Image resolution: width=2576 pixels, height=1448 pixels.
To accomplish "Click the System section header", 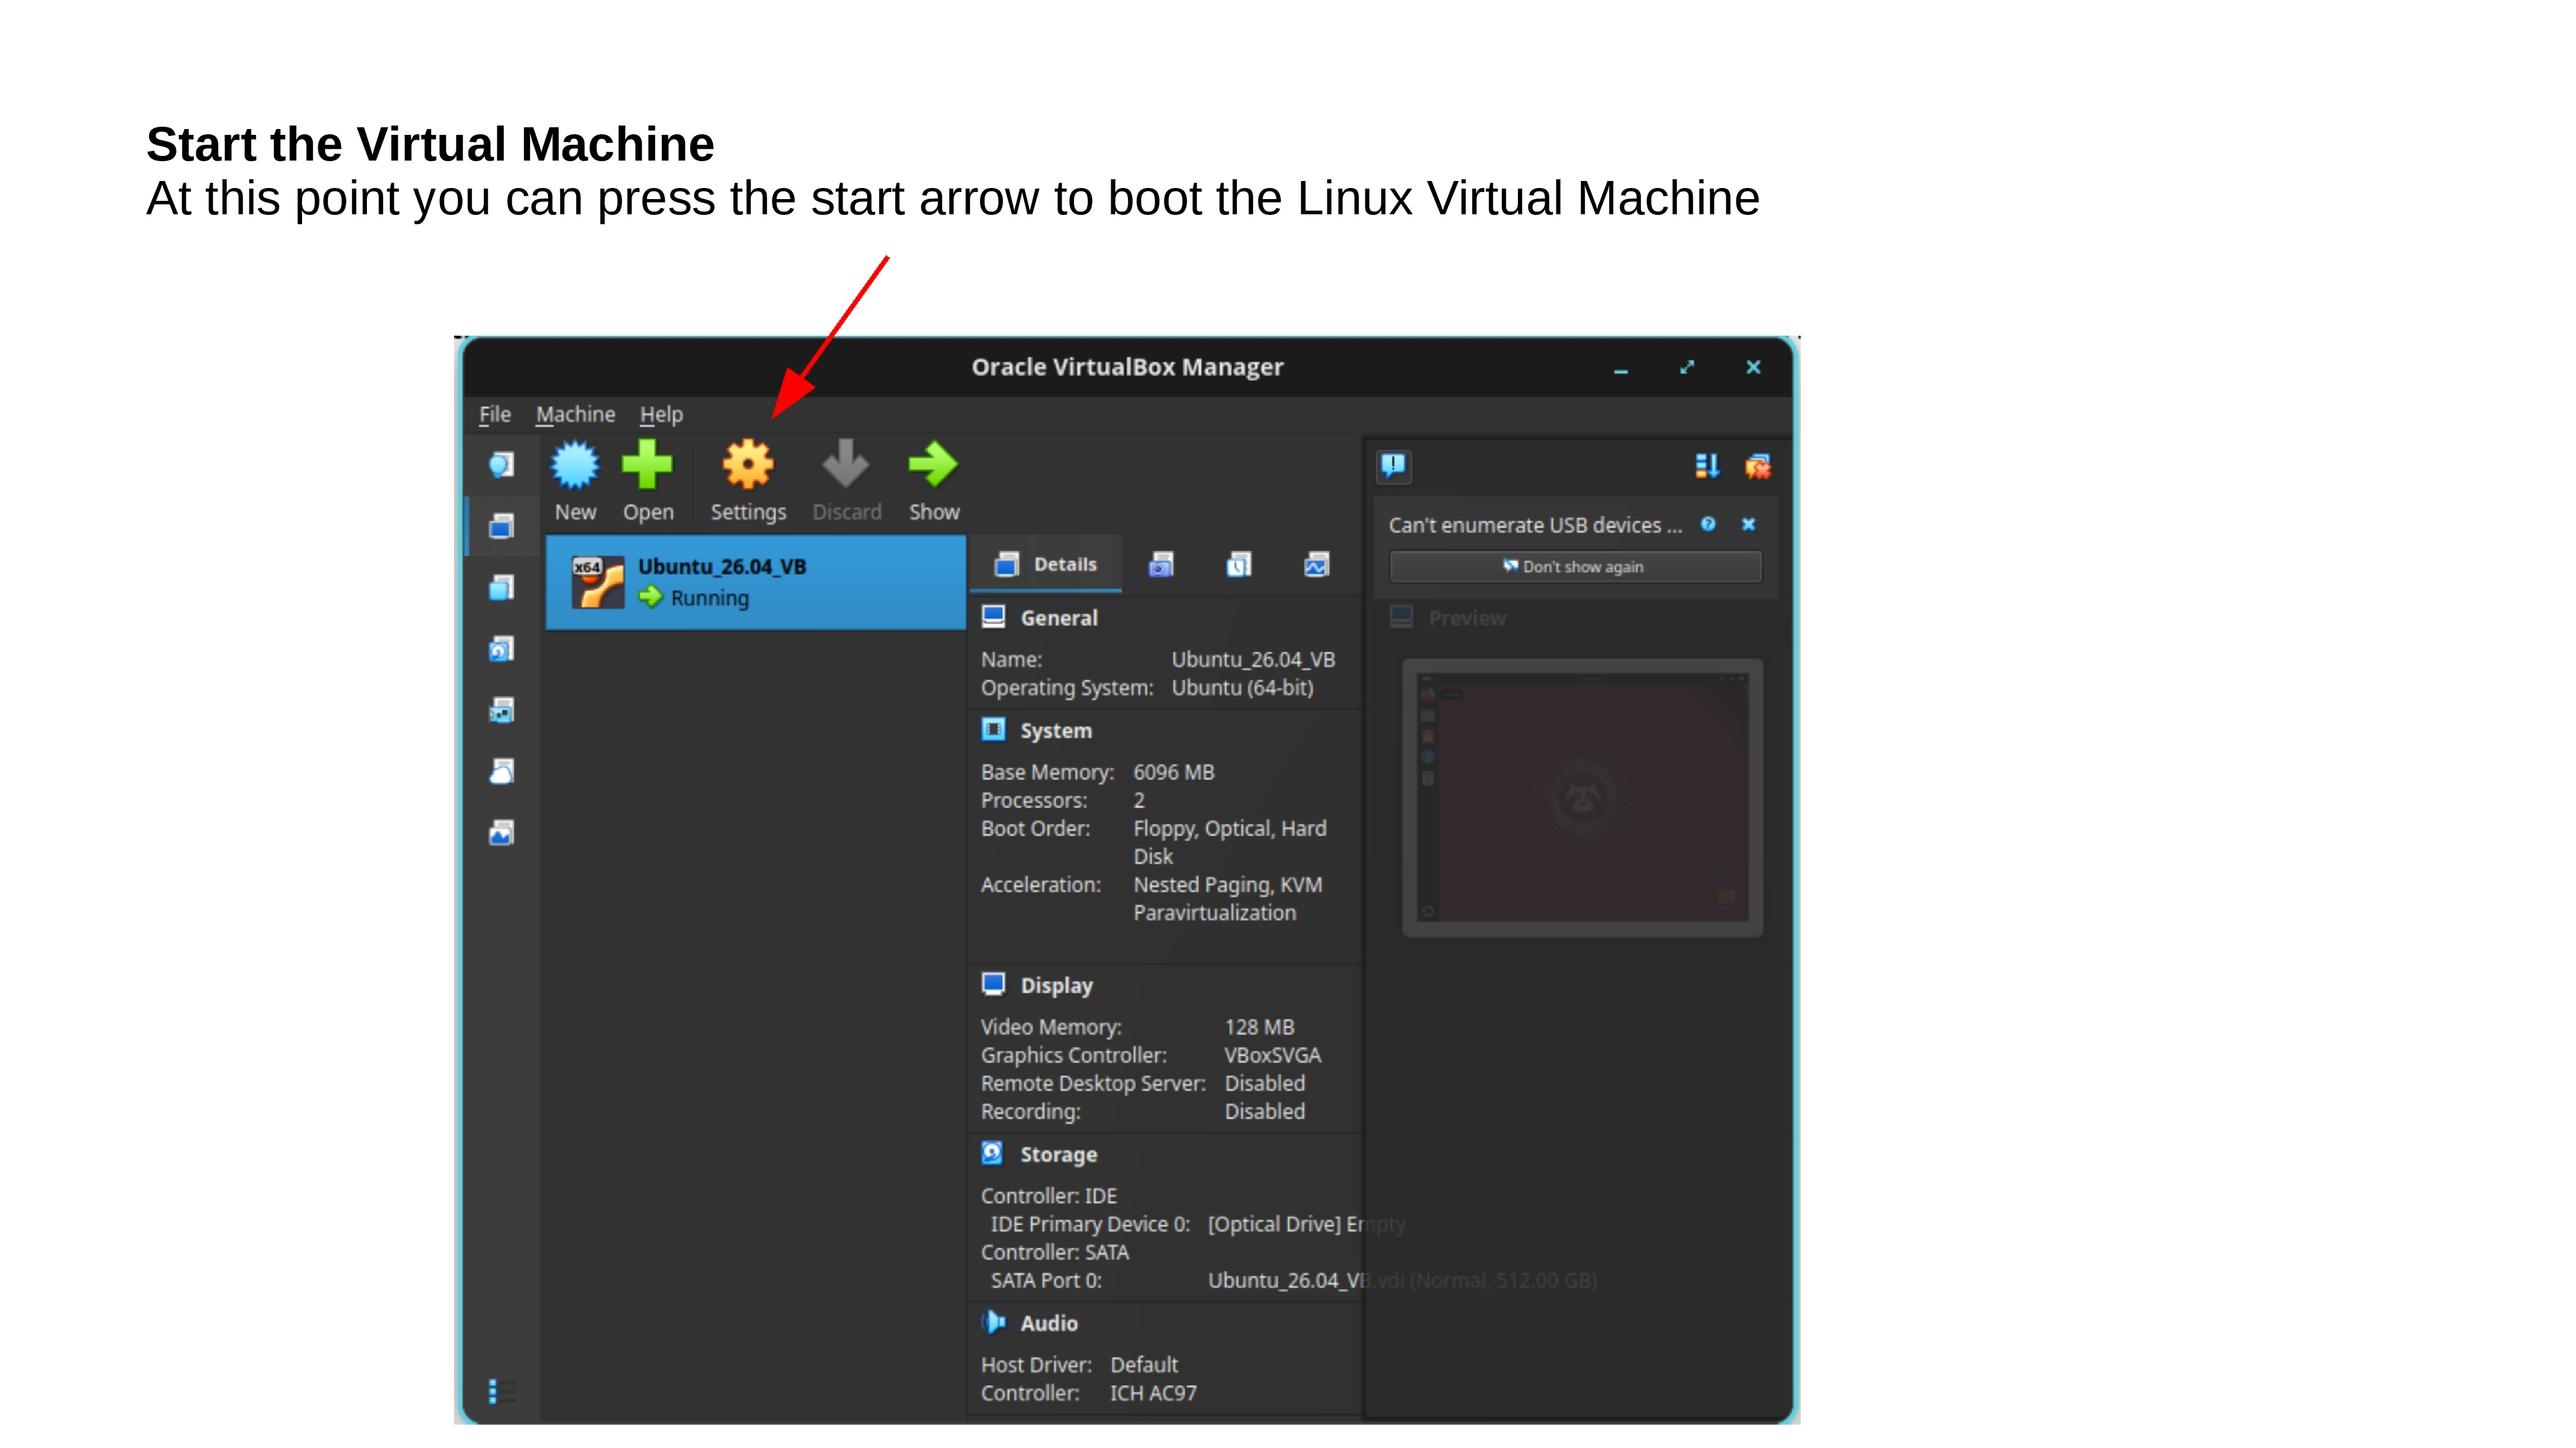I will pyautogui.click(x=1055, y=730).
